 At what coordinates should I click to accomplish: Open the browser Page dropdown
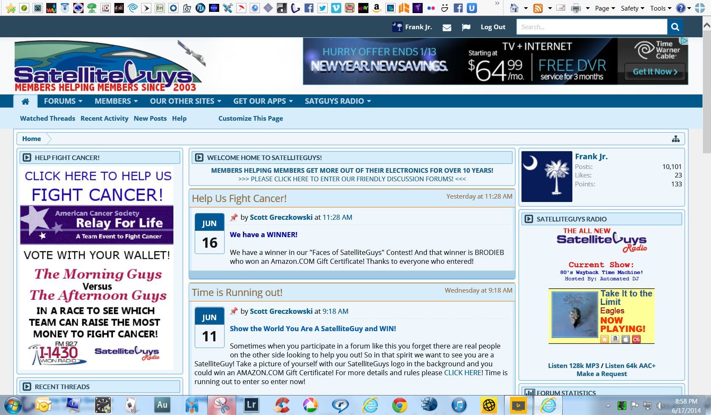tap(605, 8)
